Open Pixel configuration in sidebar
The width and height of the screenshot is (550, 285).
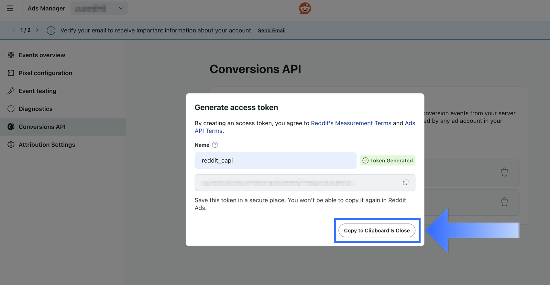pos(45,73)
